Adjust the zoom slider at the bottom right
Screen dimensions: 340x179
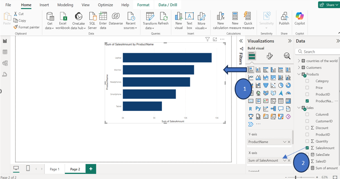(296, 178)
